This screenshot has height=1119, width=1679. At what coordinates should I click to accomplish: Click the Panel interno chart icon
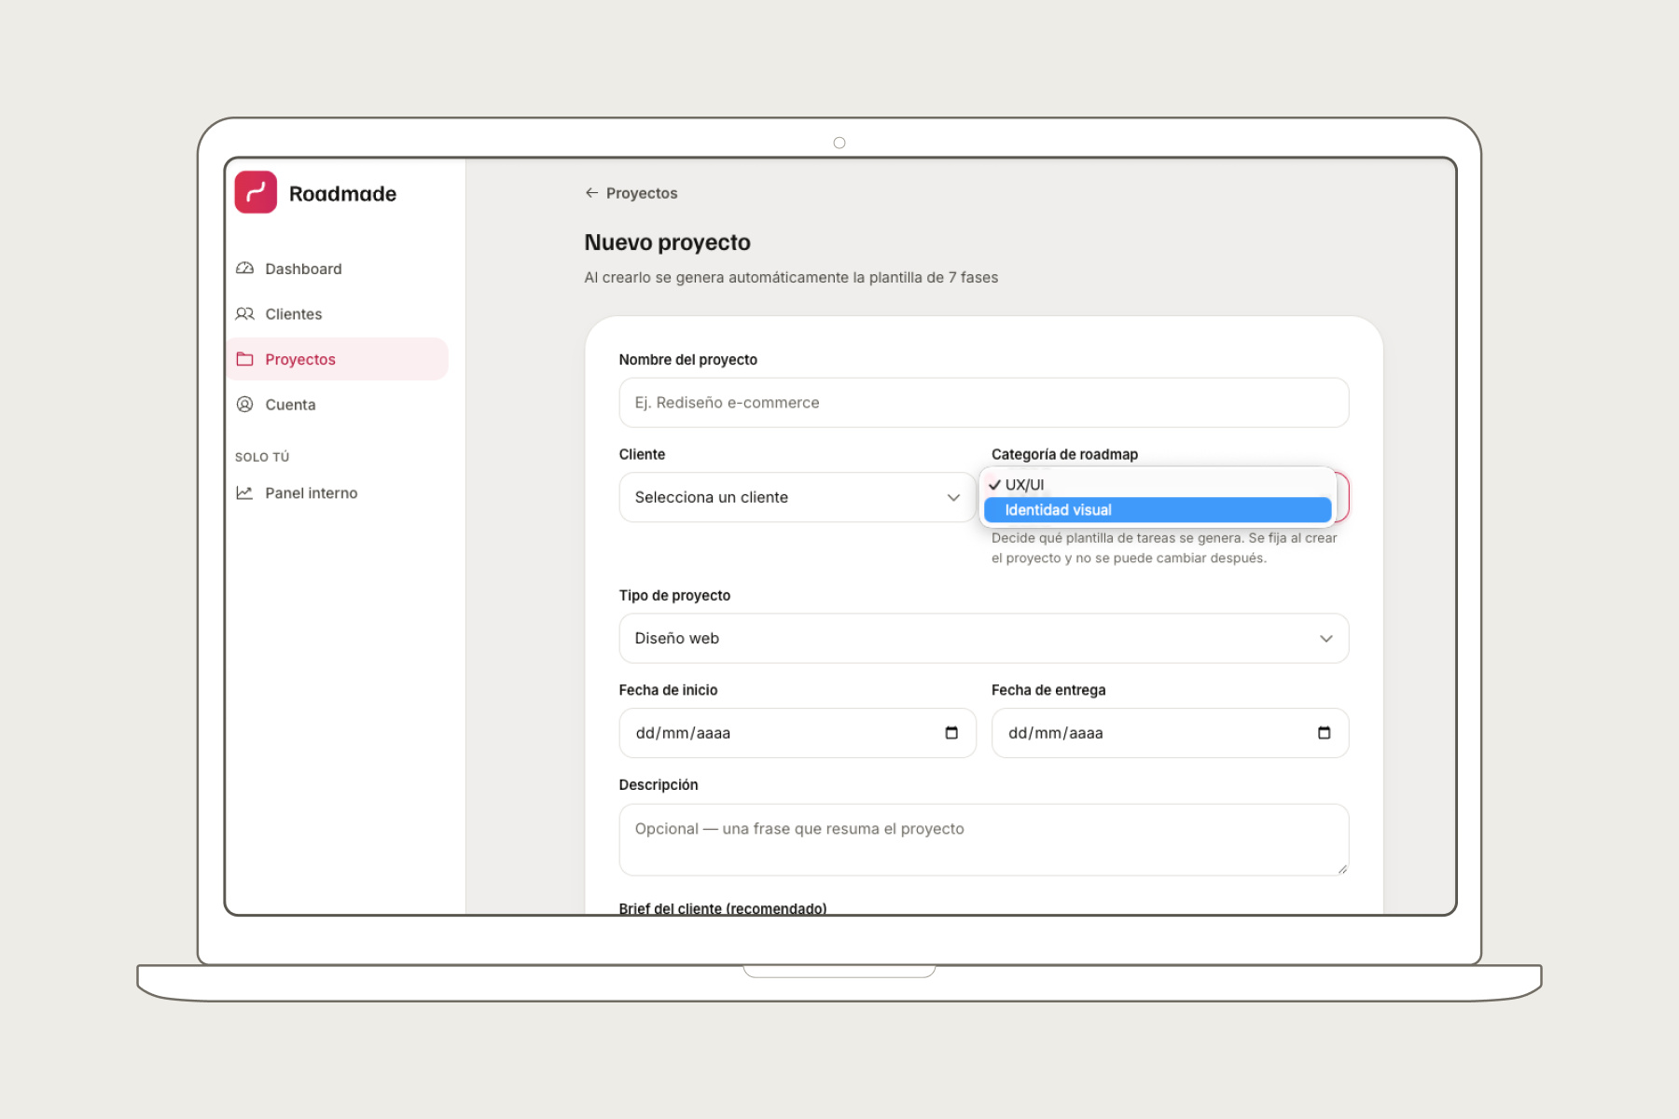pos(245,492)
